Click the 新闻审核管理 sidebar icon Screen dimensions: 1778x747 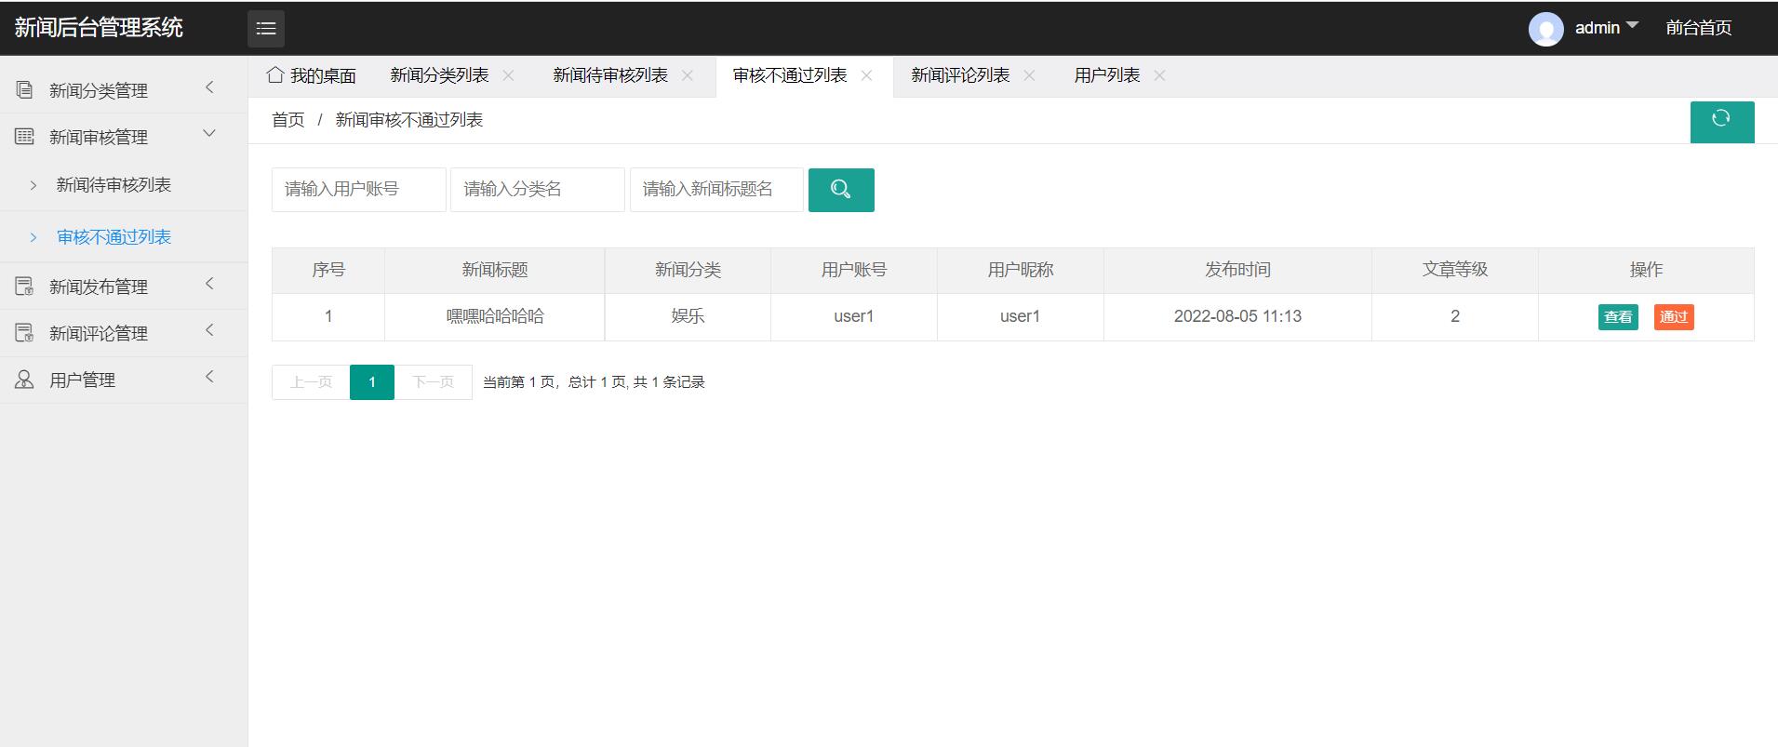[25, 137]
